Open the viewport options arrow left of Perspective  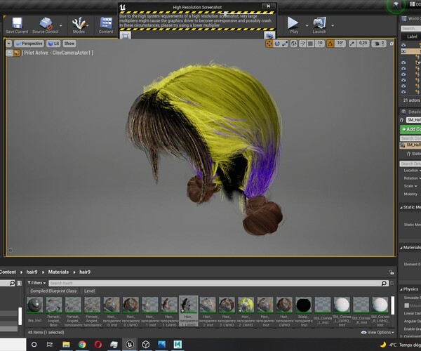(x=9, y=44)
